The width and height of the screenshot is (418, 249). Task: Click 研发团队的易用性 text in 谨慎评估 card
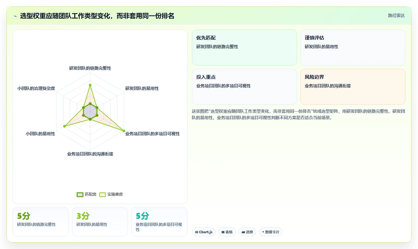tap(322, 47)
